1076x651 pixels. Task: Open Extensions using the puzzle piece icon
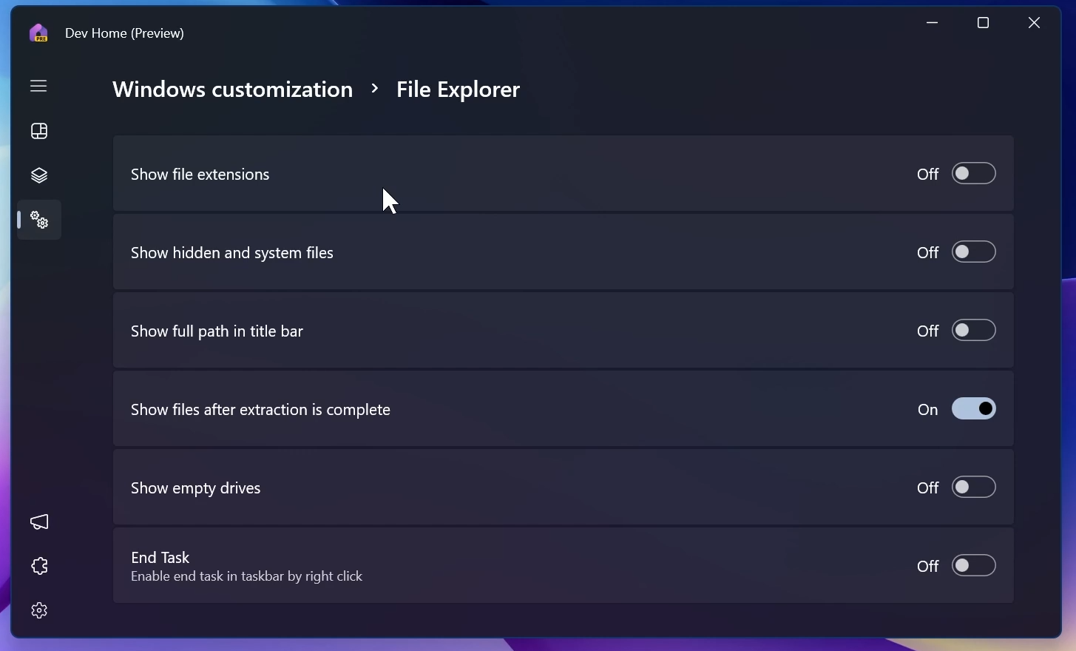pyautogui.click(x=38, y=566)
